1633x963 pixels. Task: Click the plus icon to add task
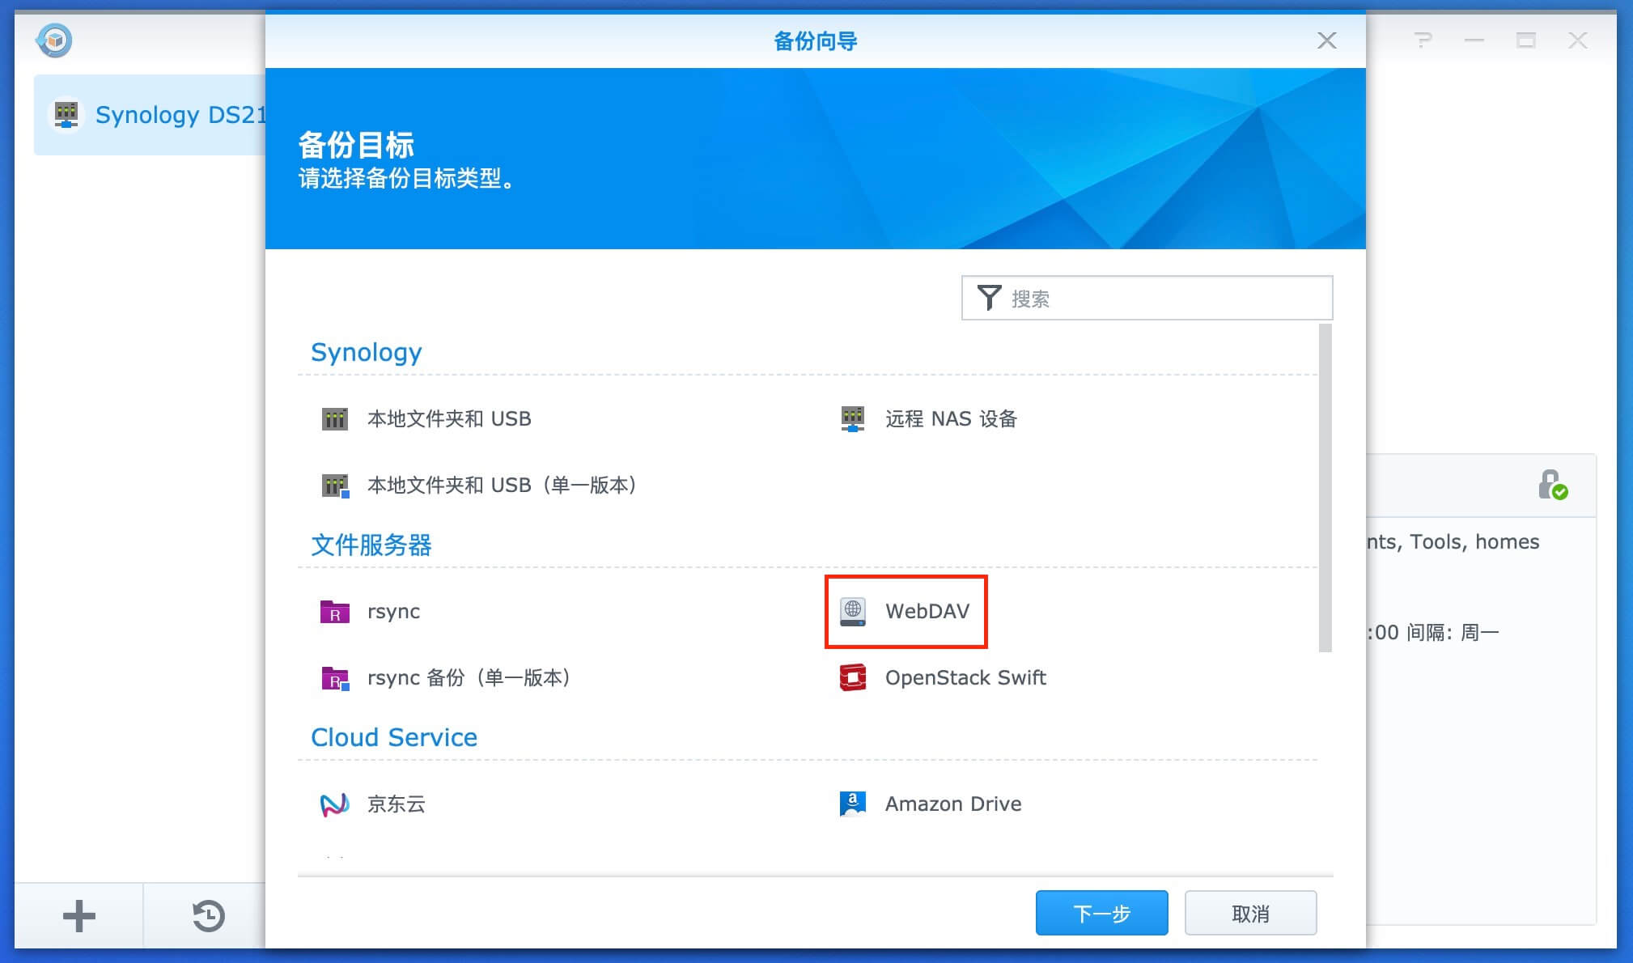point(79,916)
